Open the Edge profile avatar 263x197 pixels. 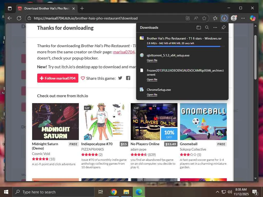[234, 18]
